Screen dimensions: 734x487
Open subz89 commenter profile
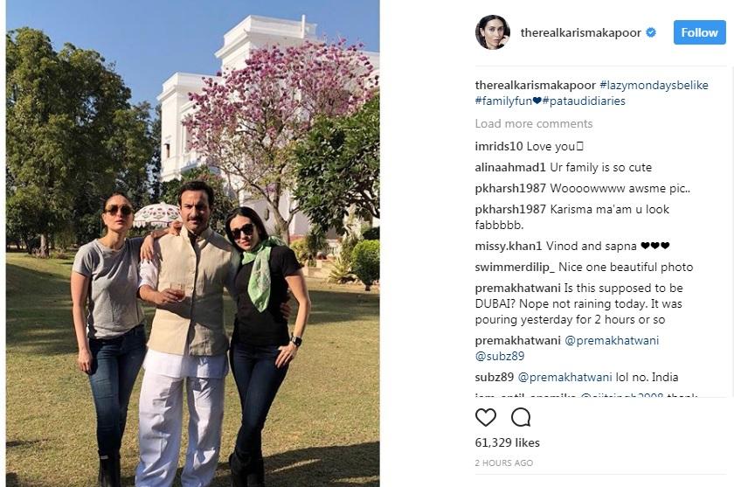tap(495, 378)
